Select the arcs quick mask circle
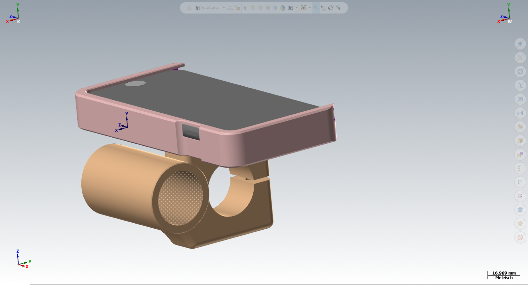The image size is (528, 285). click(x=520, y=72)
